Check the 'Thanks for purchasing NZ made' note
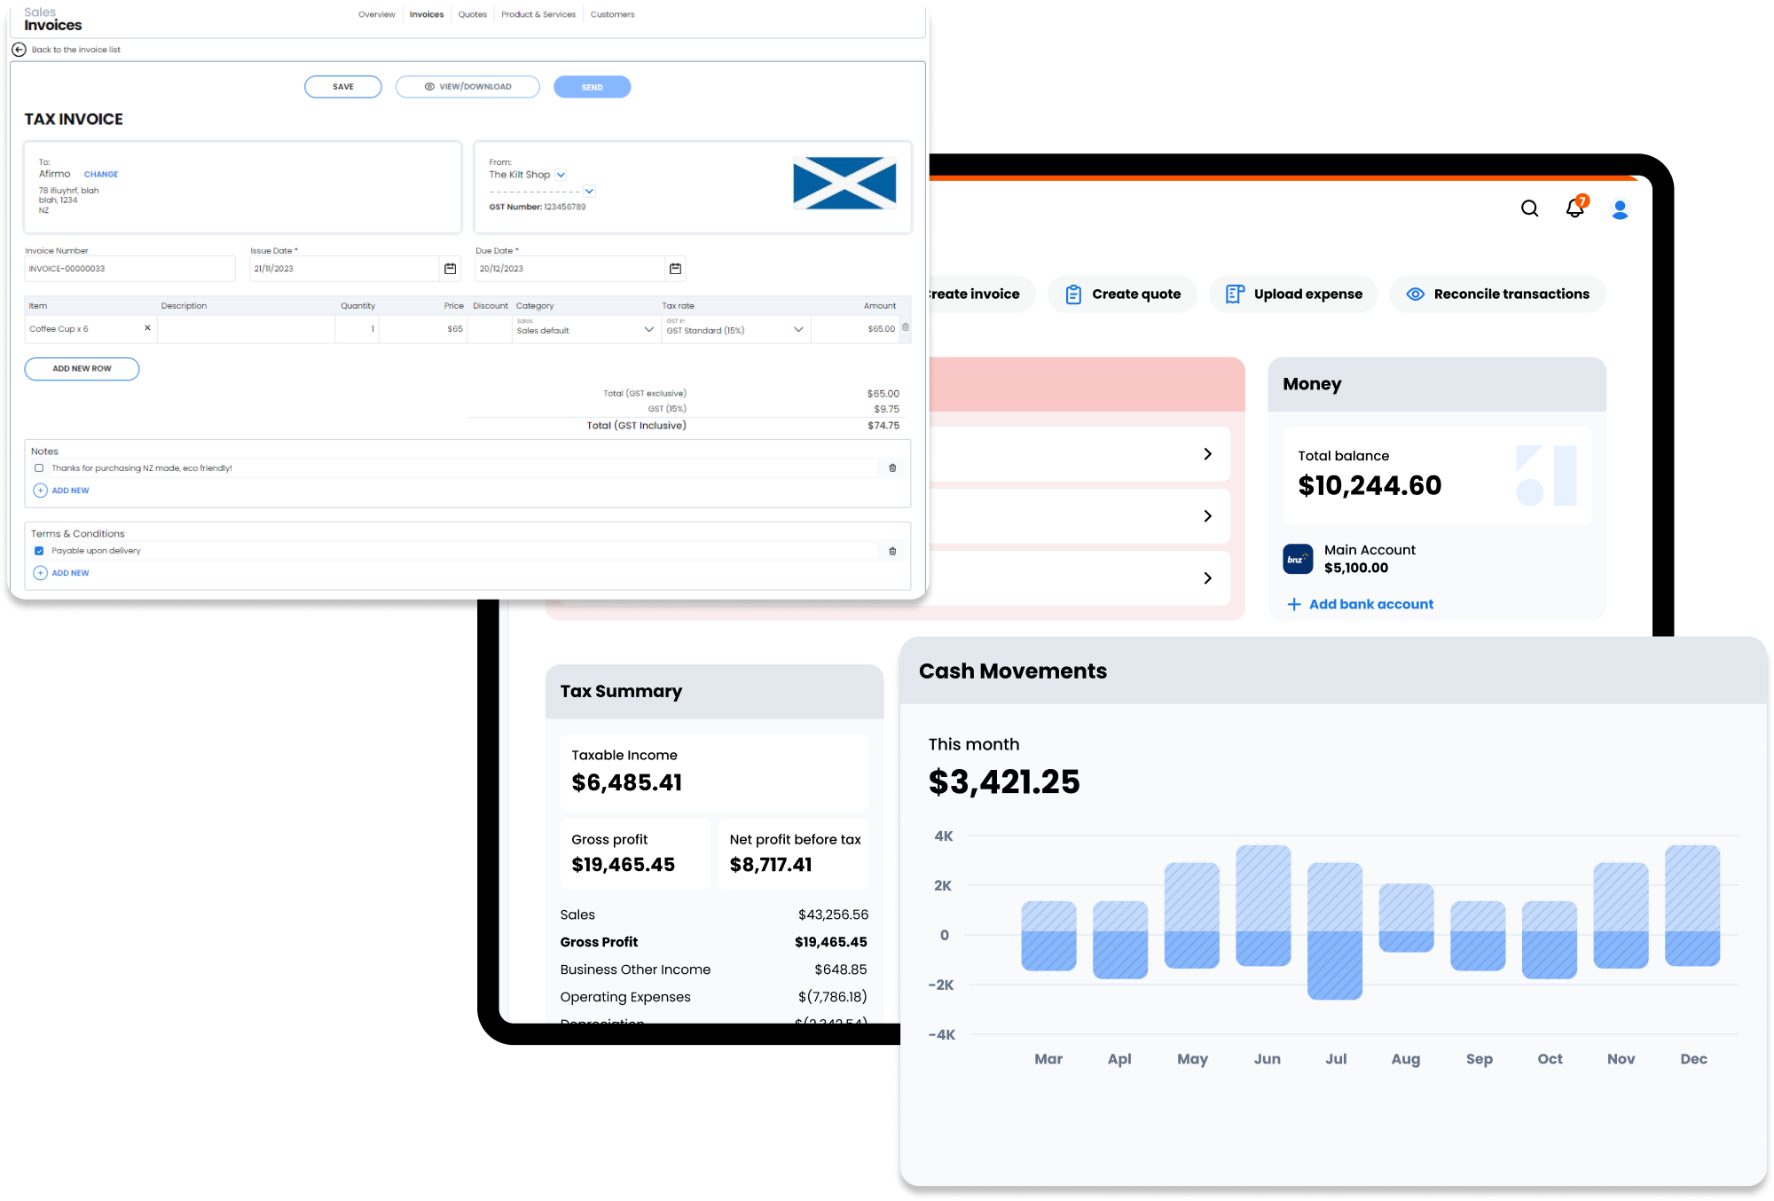This screenshot has height=1201, width=1774. coord(39,467)
